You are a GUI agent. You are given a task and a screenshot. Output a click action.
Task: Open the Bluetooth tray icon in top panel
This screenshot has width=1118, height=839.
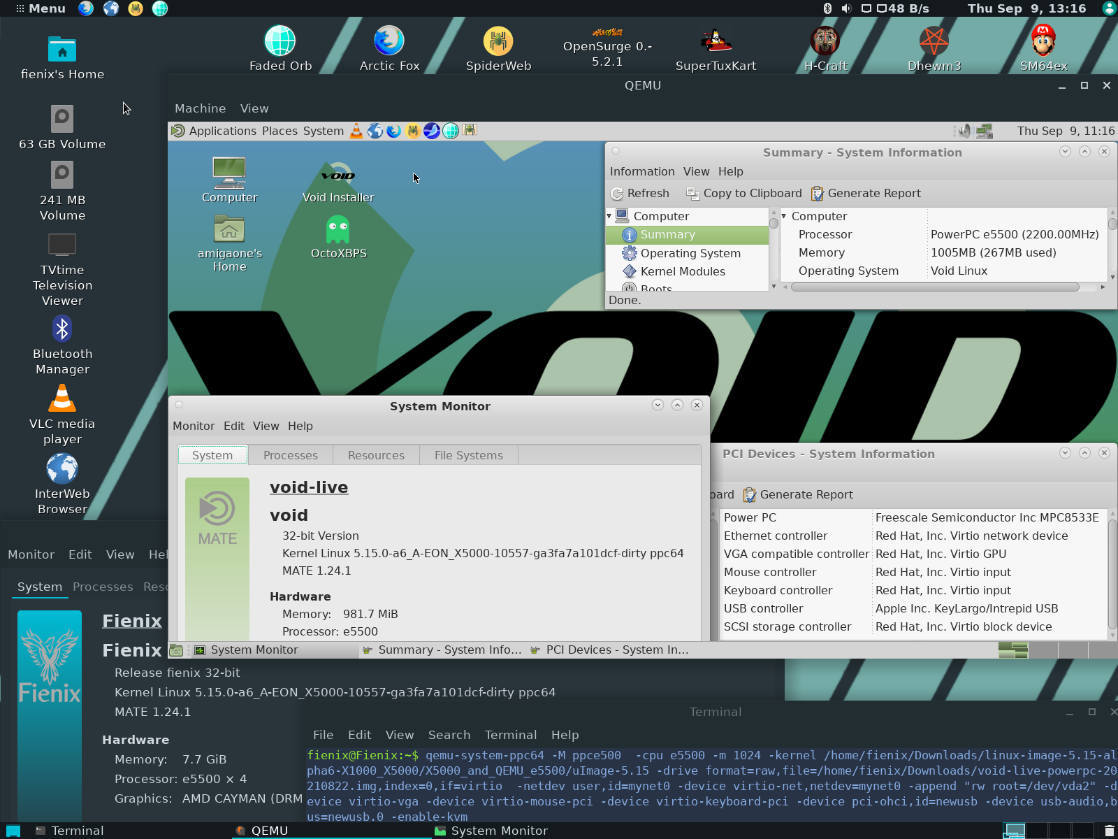827,8
